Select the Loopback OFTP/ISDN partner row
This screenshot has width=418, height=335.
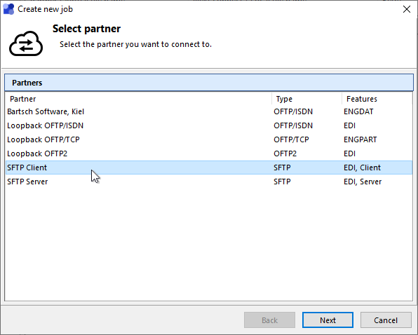tap(209, 125)
